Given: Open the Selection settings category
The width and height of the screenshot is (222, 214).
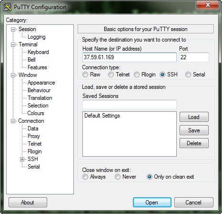Looking at the screenshot, I should (x=38, y=106).
